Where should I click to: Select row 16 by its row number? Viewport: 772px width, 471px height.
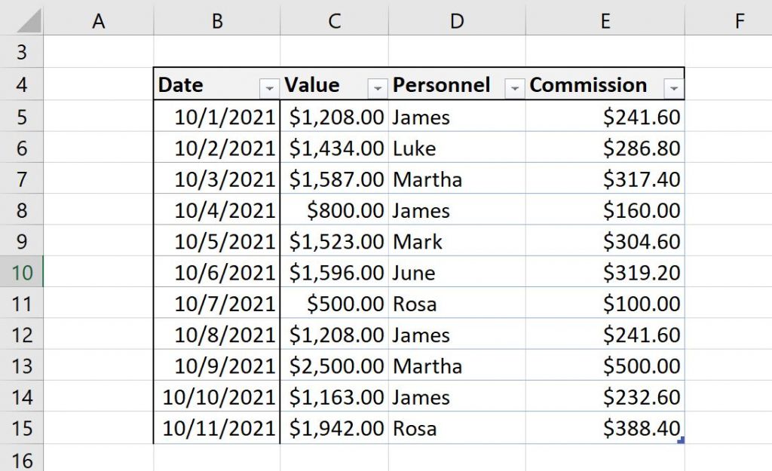coord(23,458)
